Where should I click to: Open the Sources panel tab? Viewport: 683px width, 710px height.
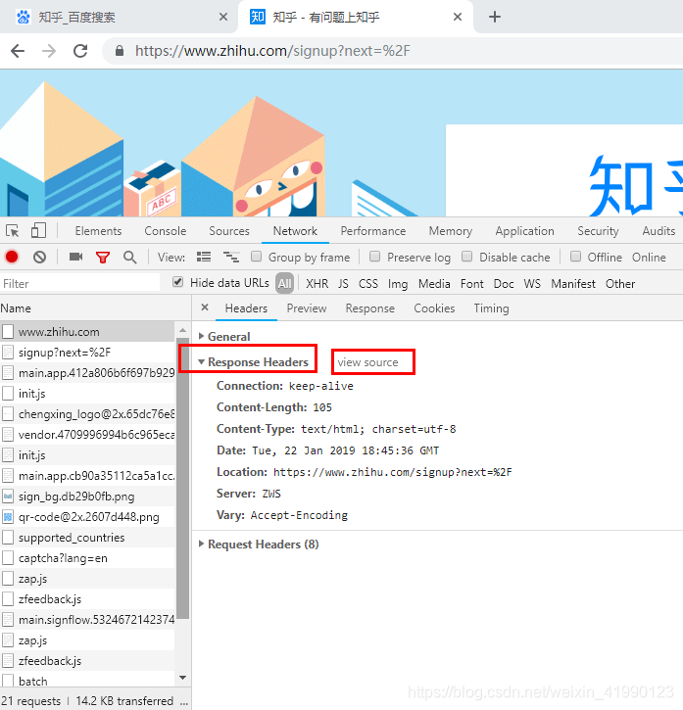229,231
